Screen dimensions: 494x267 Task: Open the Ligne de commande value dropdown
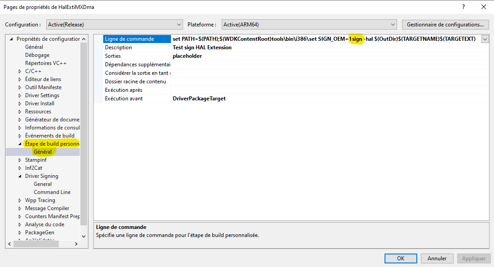pyautogui.click(x=485, y=39)
